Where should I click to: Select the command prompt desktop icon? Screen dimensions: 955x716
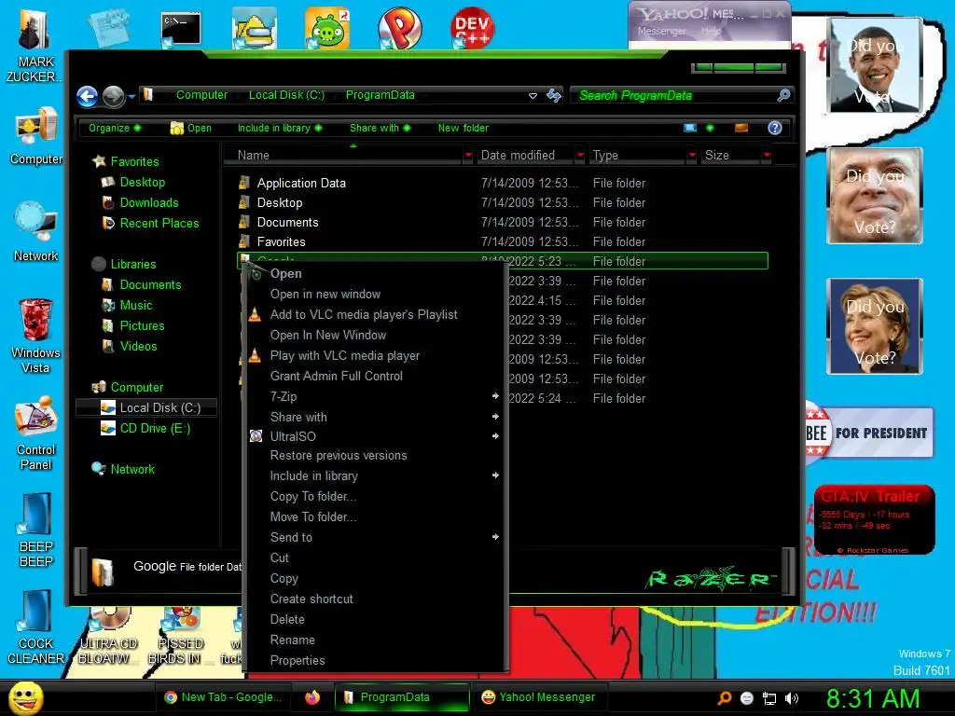181,29
